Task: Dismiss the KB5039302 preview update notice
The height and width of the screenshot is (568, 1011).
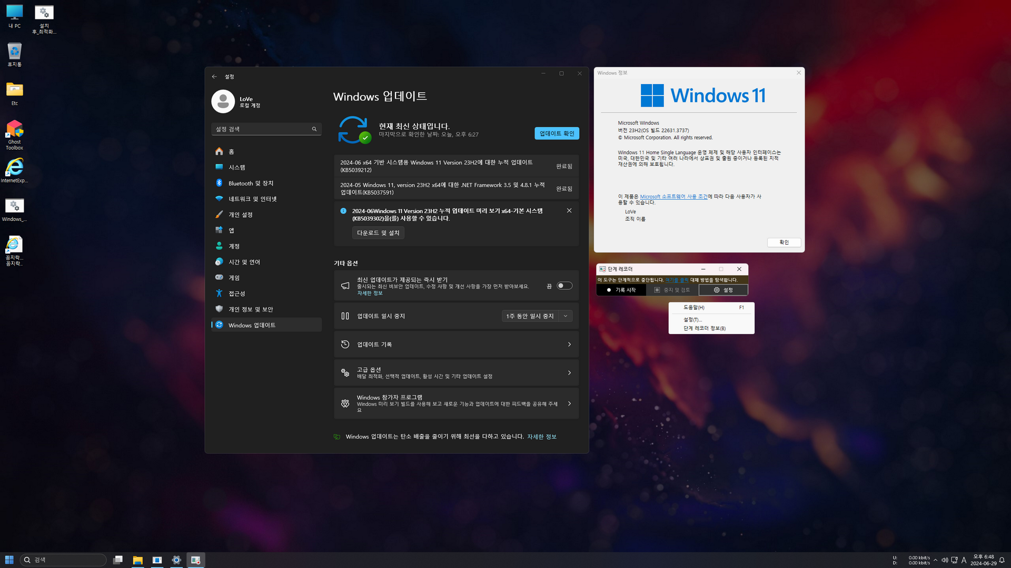Action: pos(569,210)
